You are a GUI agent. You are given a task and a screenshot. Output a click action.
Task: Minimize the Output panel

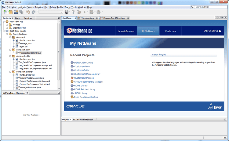[x=225, y=119]
